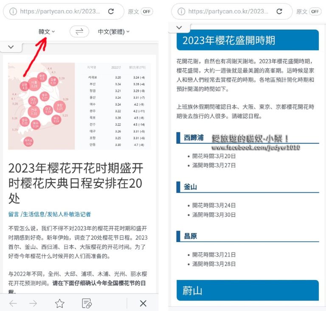Expand the right panel's chevron tab
This screenshot has width=326, height=311.
tap(180, 28)
